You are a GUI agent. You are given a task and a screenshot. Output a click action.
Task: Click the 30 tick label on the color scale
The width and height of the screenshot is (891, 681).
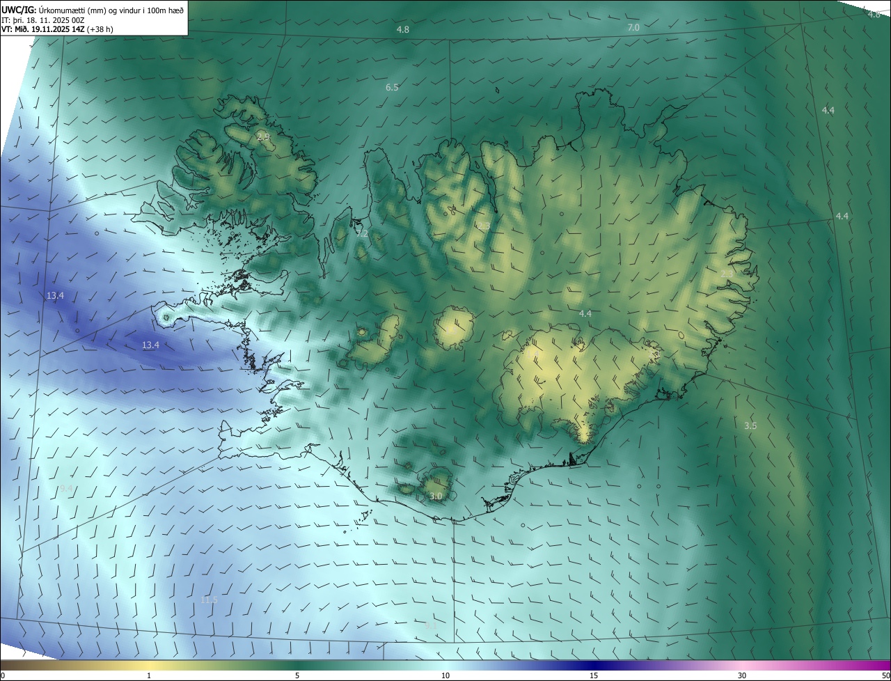(x=742, y=676)
